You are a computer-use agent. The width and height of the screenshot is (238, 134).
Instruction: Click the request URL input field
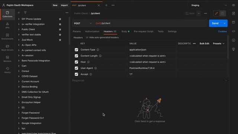tap(151, 23)
